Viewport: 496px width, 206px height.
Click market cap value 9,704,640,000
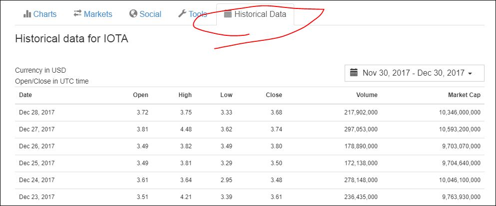point(462,163)
